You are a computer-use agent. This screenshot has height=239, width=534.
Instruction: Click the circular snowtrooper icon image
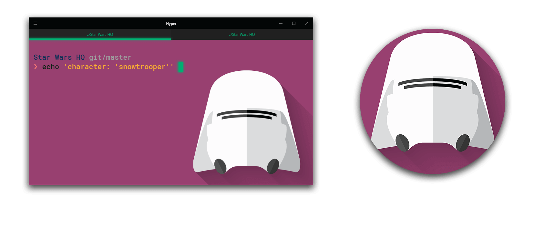[433, 101]
